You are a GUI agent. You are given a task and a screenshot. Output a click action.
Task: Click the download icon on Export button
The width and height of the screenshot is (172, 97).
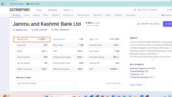coord(138,24)
